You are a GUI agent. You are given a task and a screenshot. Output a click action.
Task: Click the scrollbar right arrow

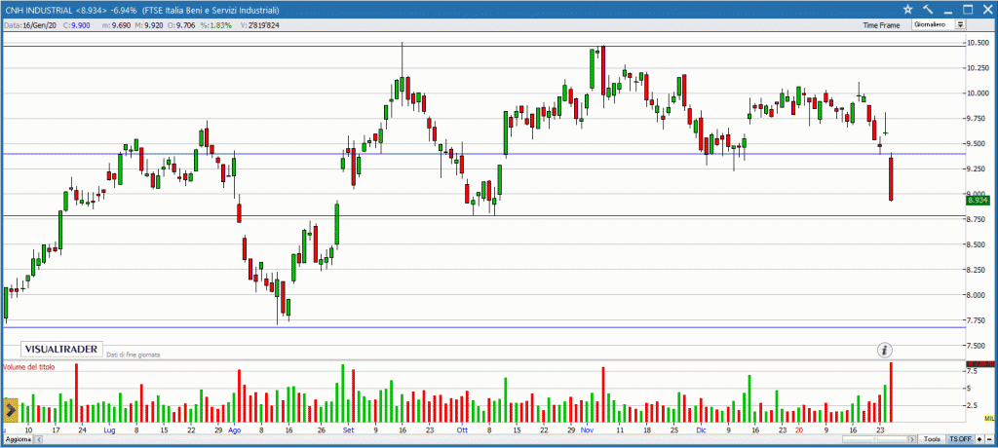click(912, 440)
